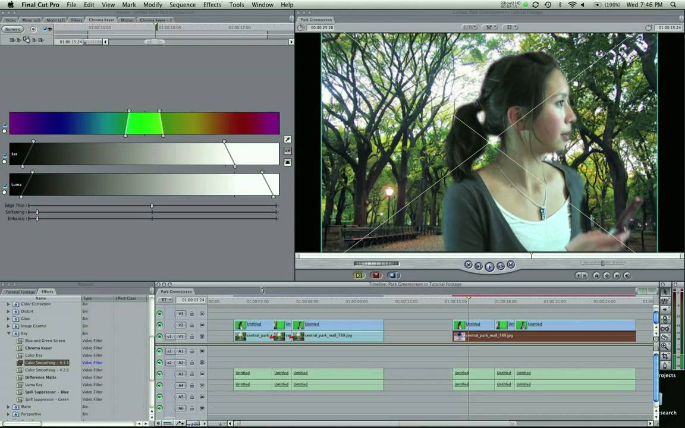Click Play In to Out in Canvas

[478, 266]
